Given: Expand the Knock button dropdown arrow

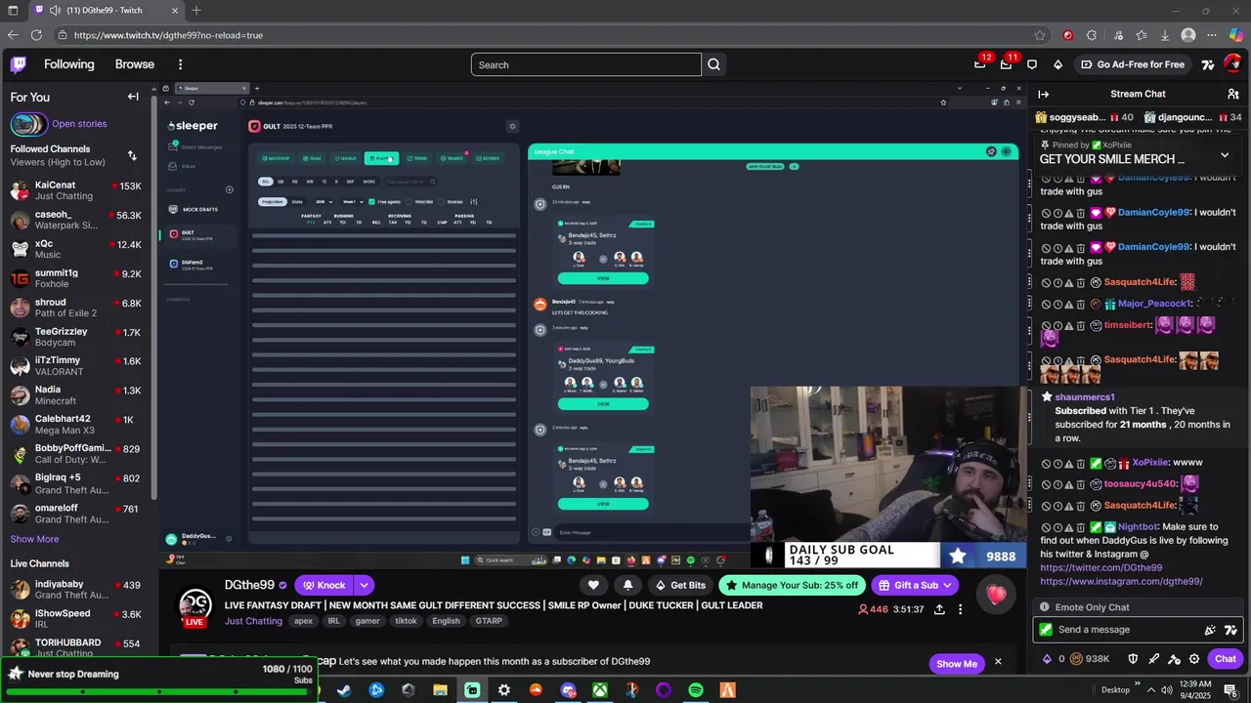Looking at the screenshot, I should tap(364, 586).
